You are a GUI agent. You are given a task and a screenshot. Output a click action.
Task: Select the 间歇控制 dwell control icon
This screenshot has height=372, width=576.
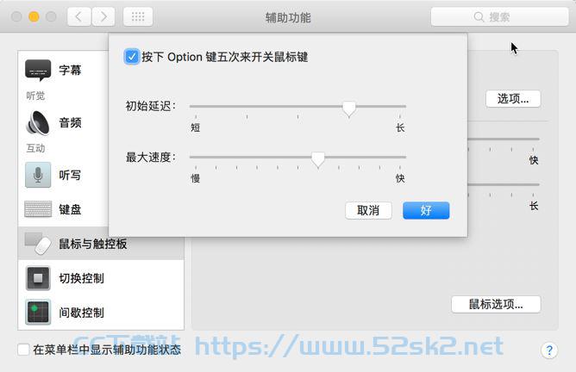(x=38, y=313)
